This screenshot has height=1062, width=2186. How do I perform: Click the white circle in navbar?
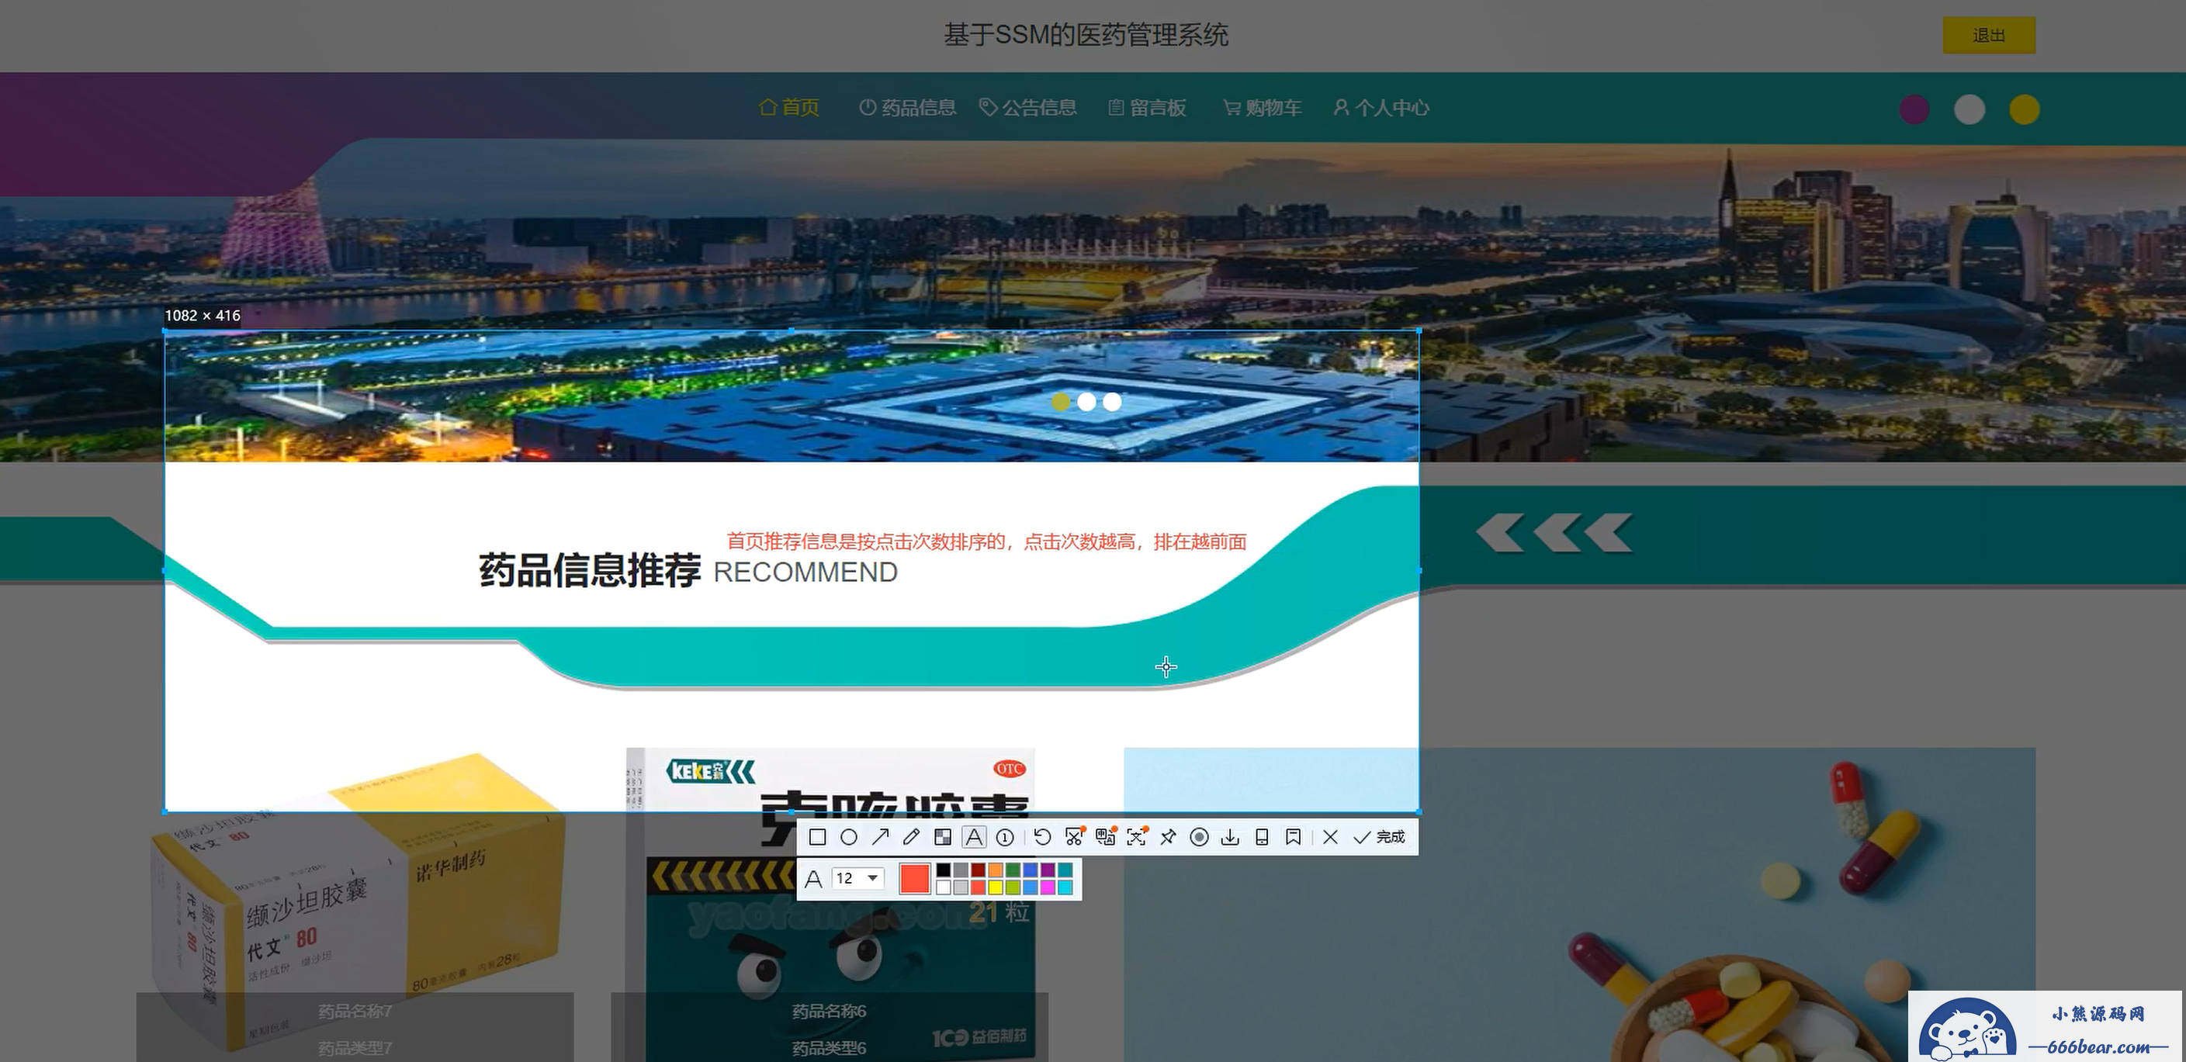(1969, 109)
